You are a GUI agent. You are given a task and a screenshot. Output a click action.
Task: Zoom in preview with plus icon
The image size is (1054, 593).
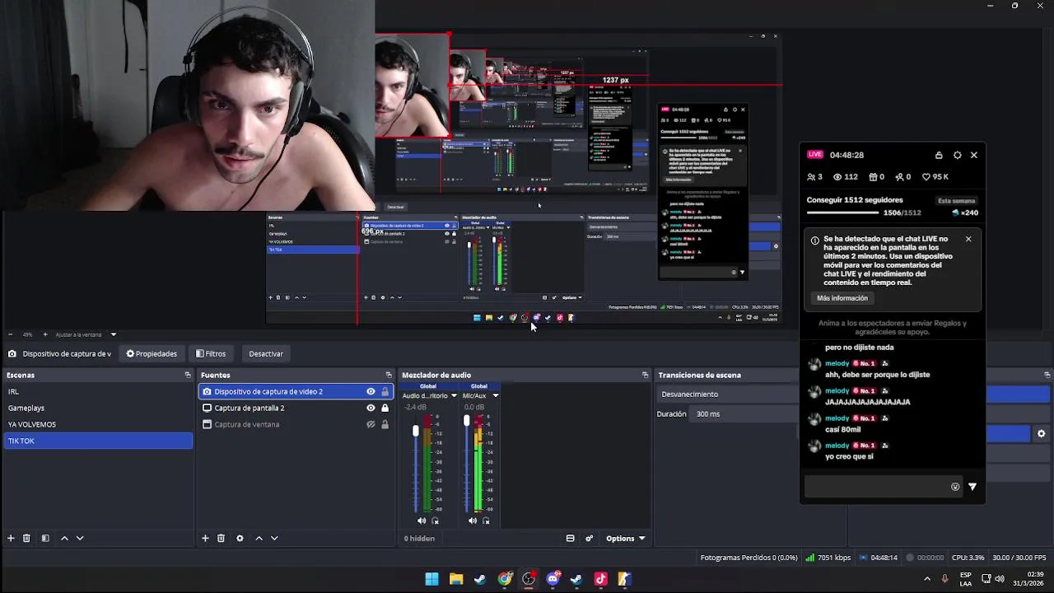(45, 334)
